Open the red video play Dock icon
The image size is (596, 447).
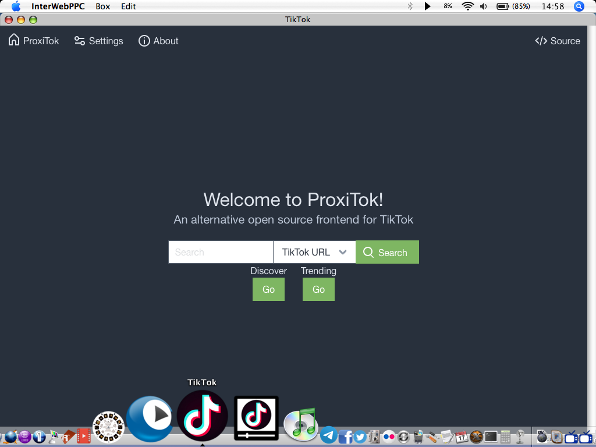(84, 437)
